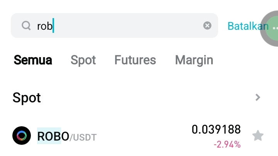
Task: Favorite ROBO/USDT with the star
Action: pyautogui.click(x=258, y=136)
